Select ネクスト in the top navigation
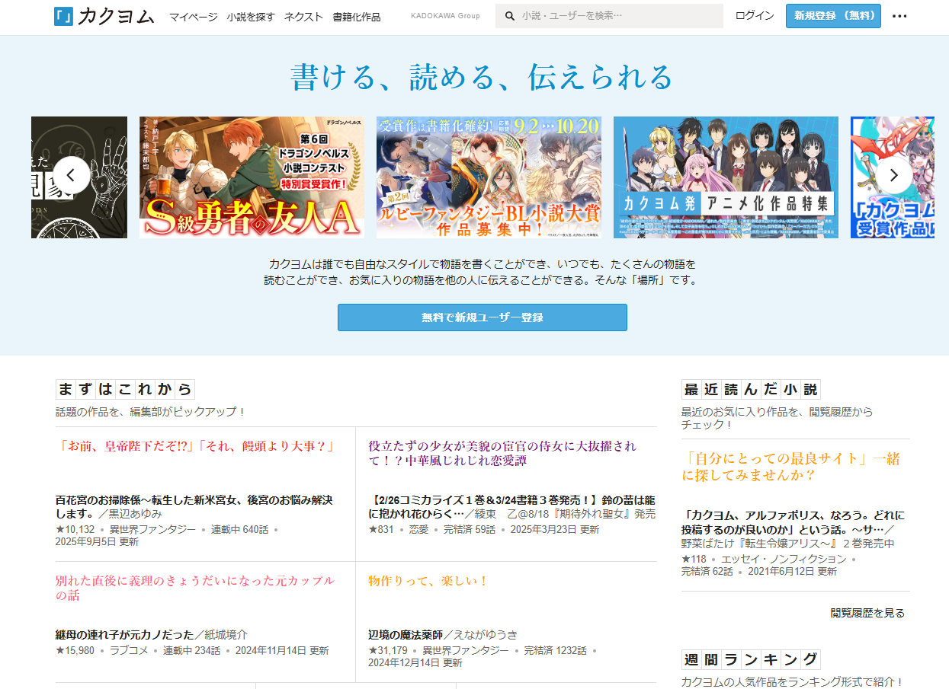This screenshot has height=689, width=949. pyautogui.click(x=303, y=17)
